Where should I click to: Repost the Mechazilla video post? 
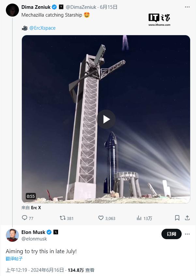click(x=63, y=218)
